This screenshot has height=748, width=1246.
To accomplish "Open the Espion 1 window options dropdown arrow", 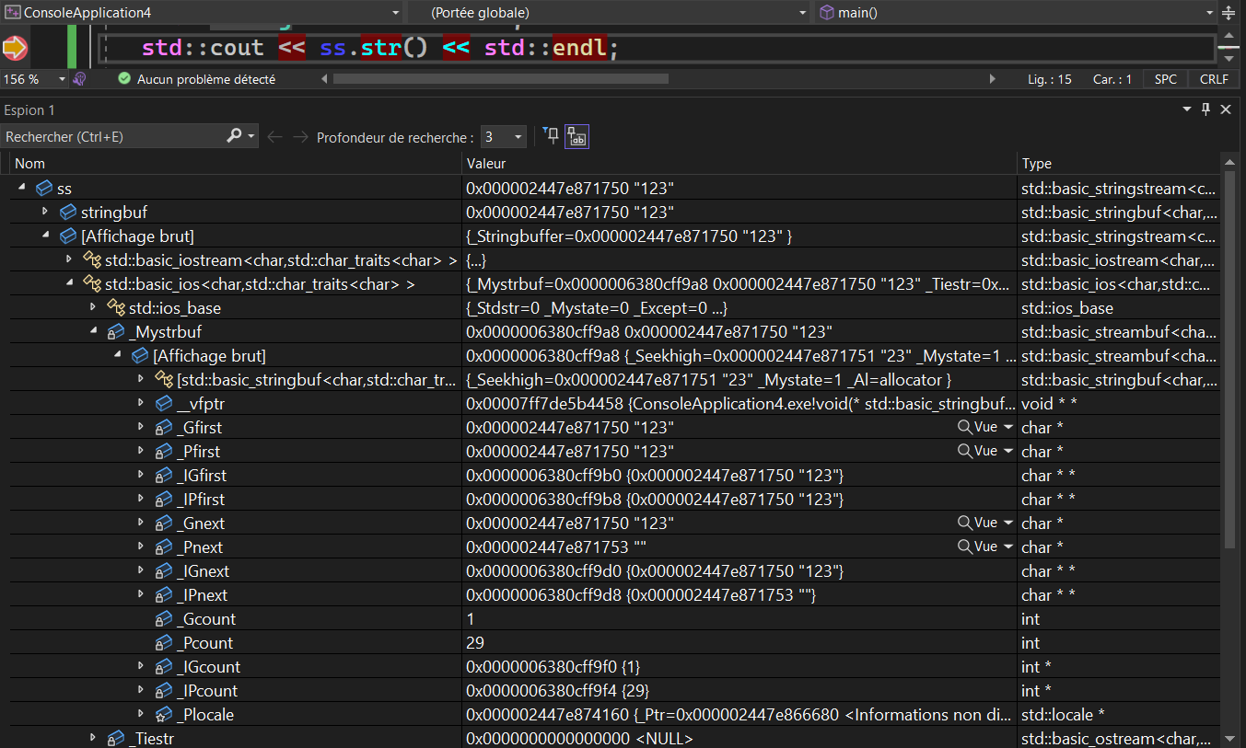I will (1187, 109).
